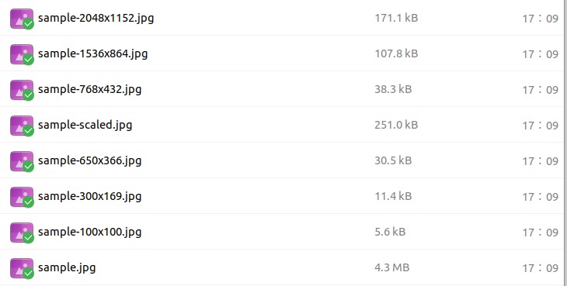Click the sample-scaled.jpg file name
Image resolution: width=567 pixels, height=286 pixels.
click(85, 125)
